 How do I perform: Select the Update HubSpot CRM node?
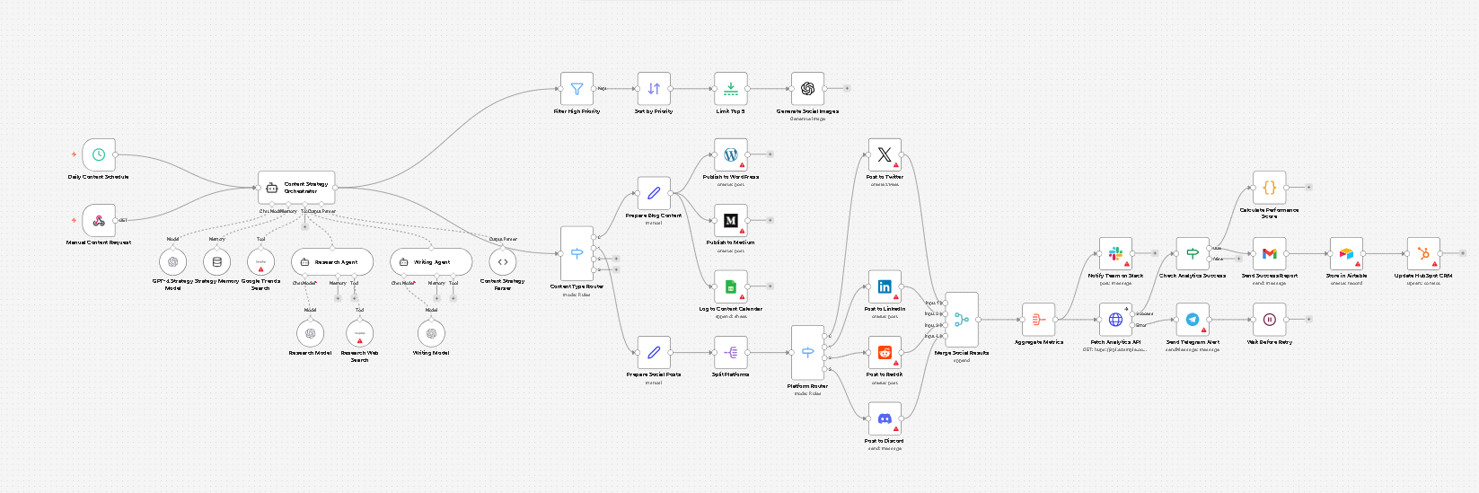[x=1423, y=253]
